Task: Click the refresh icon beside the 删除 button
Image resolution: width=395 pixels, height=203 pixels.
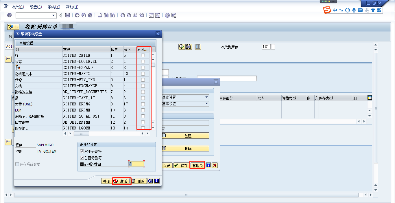Action: coord(150,181)
